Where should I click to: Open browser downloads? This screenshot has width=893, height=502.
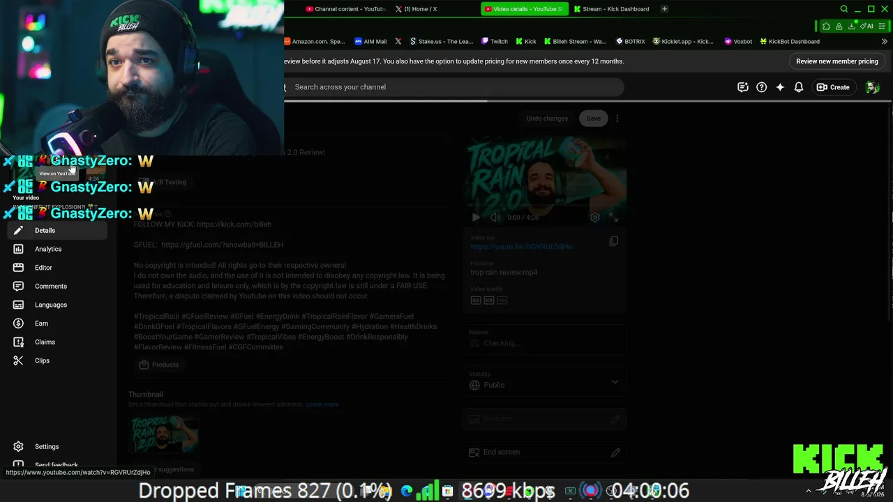(x=852, y=26)
